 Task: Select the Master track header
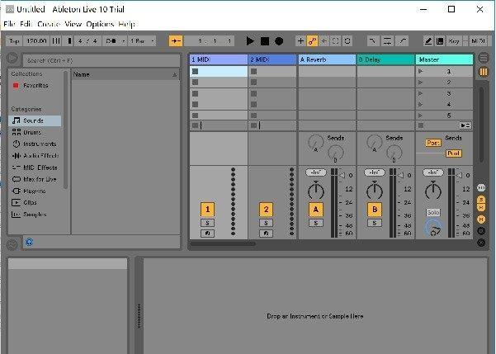tap(444, 59)
